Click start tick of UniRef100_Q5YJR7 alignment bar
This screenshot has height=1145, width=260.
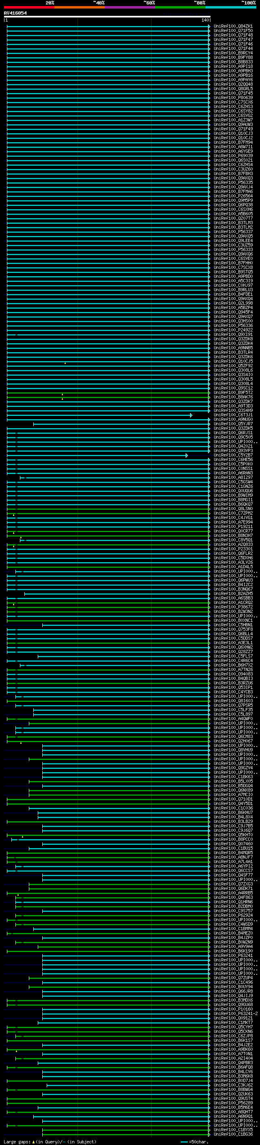(x=34, y=424)
